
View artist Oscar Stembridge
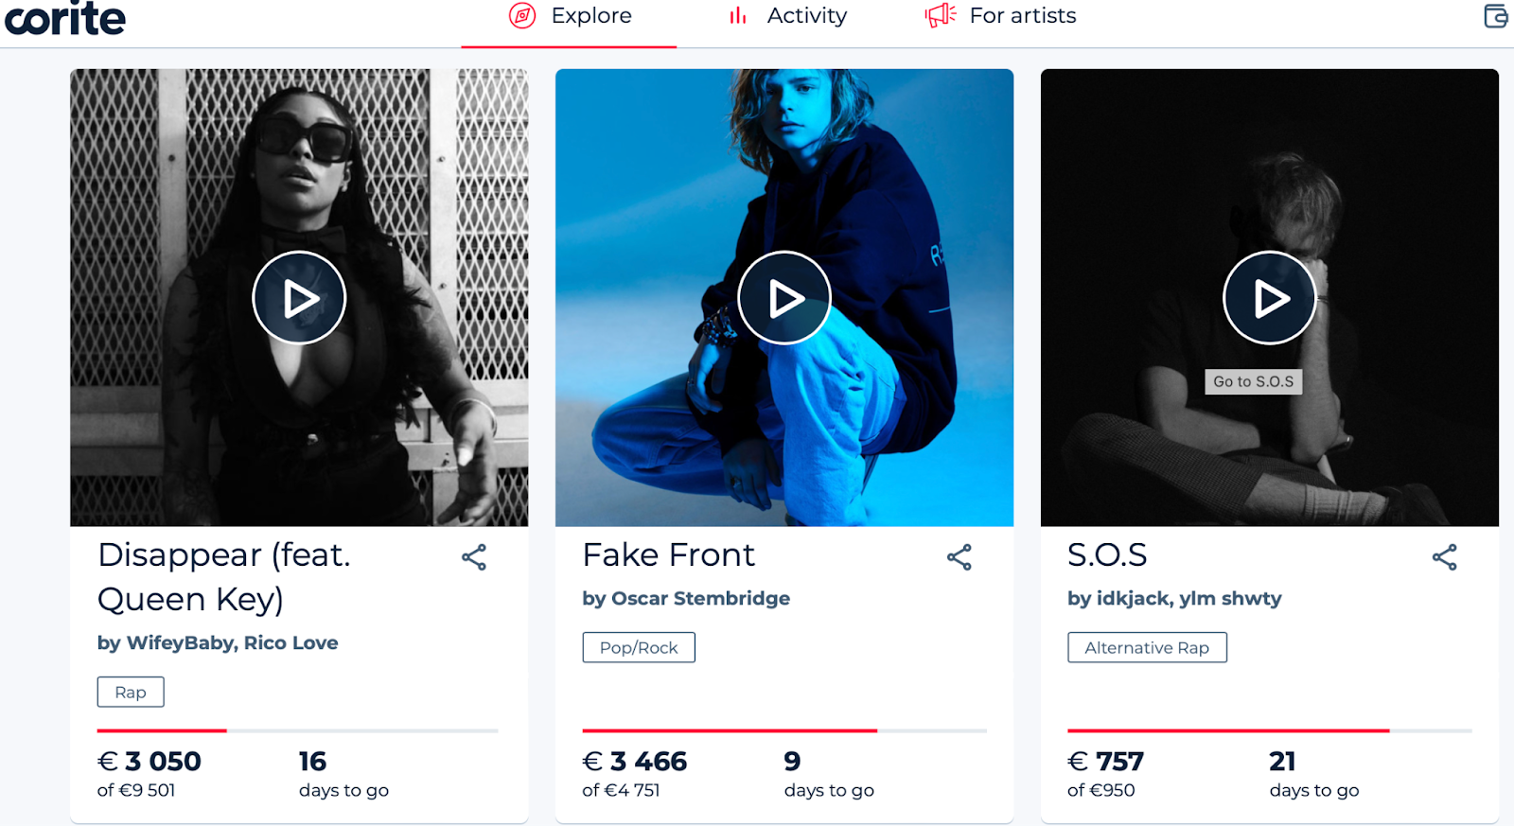pos(700,598)
